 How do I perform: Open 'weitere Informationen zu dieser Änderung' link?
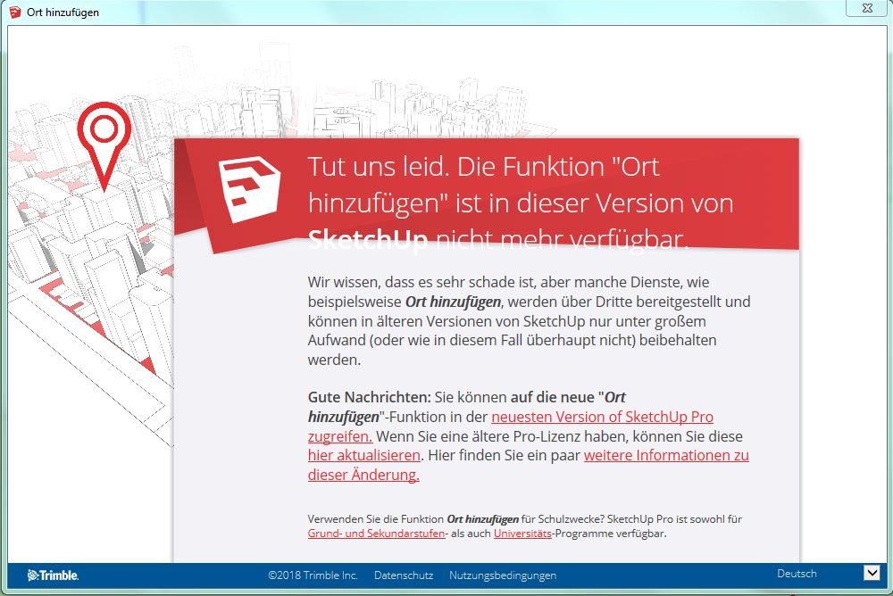[665, 455]
